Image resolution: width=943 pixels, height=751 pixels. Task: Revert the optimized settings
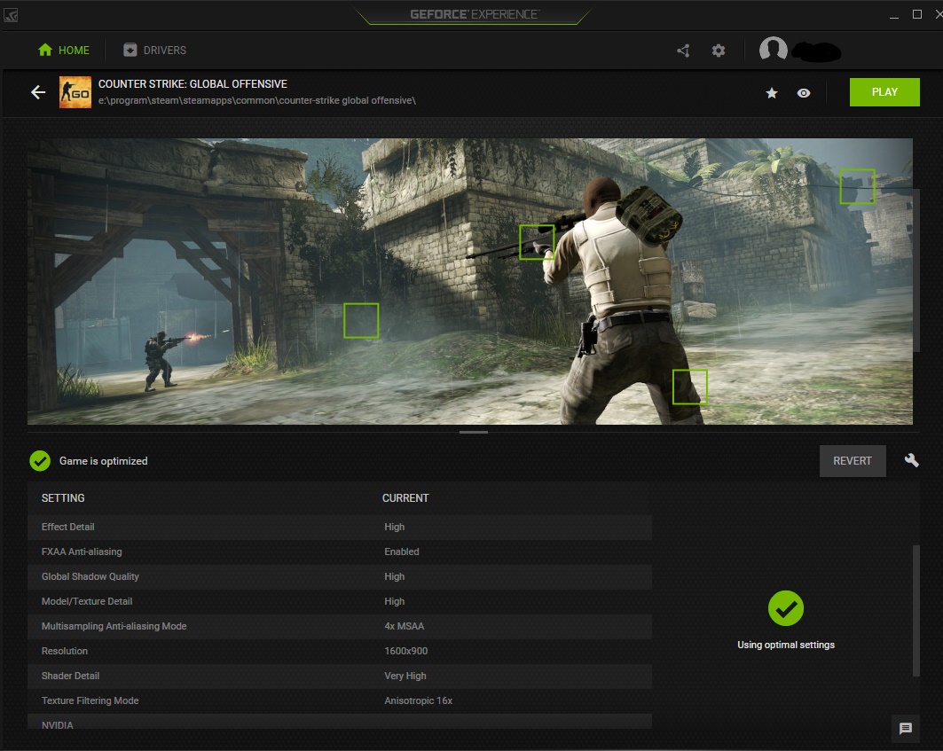(853, 461)
